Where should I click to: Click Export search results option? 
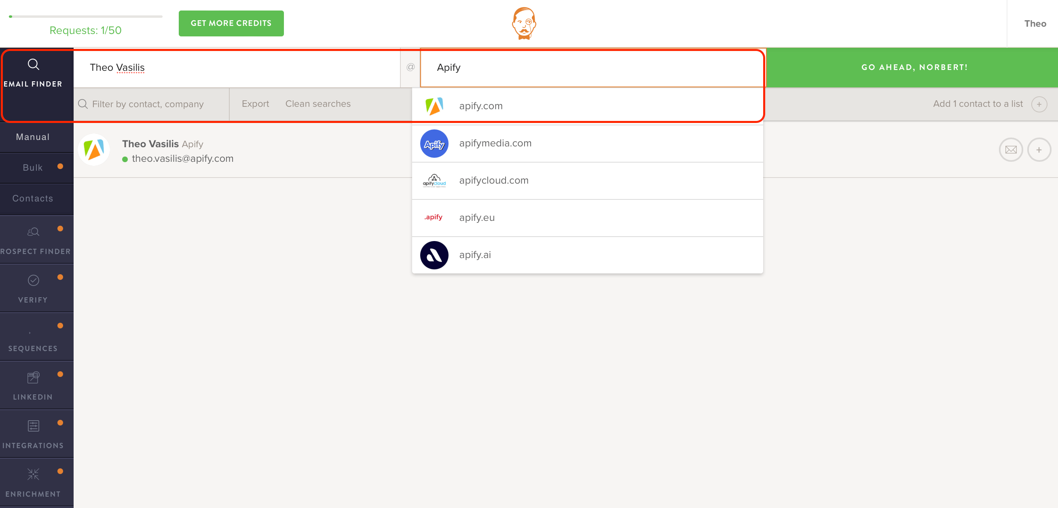point(255,103)
